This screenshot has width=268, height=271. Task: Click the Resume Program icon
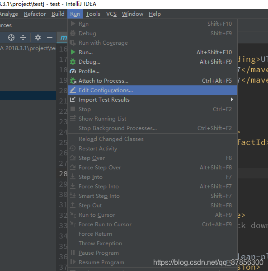pyautogui.click(x=73, y=262)
